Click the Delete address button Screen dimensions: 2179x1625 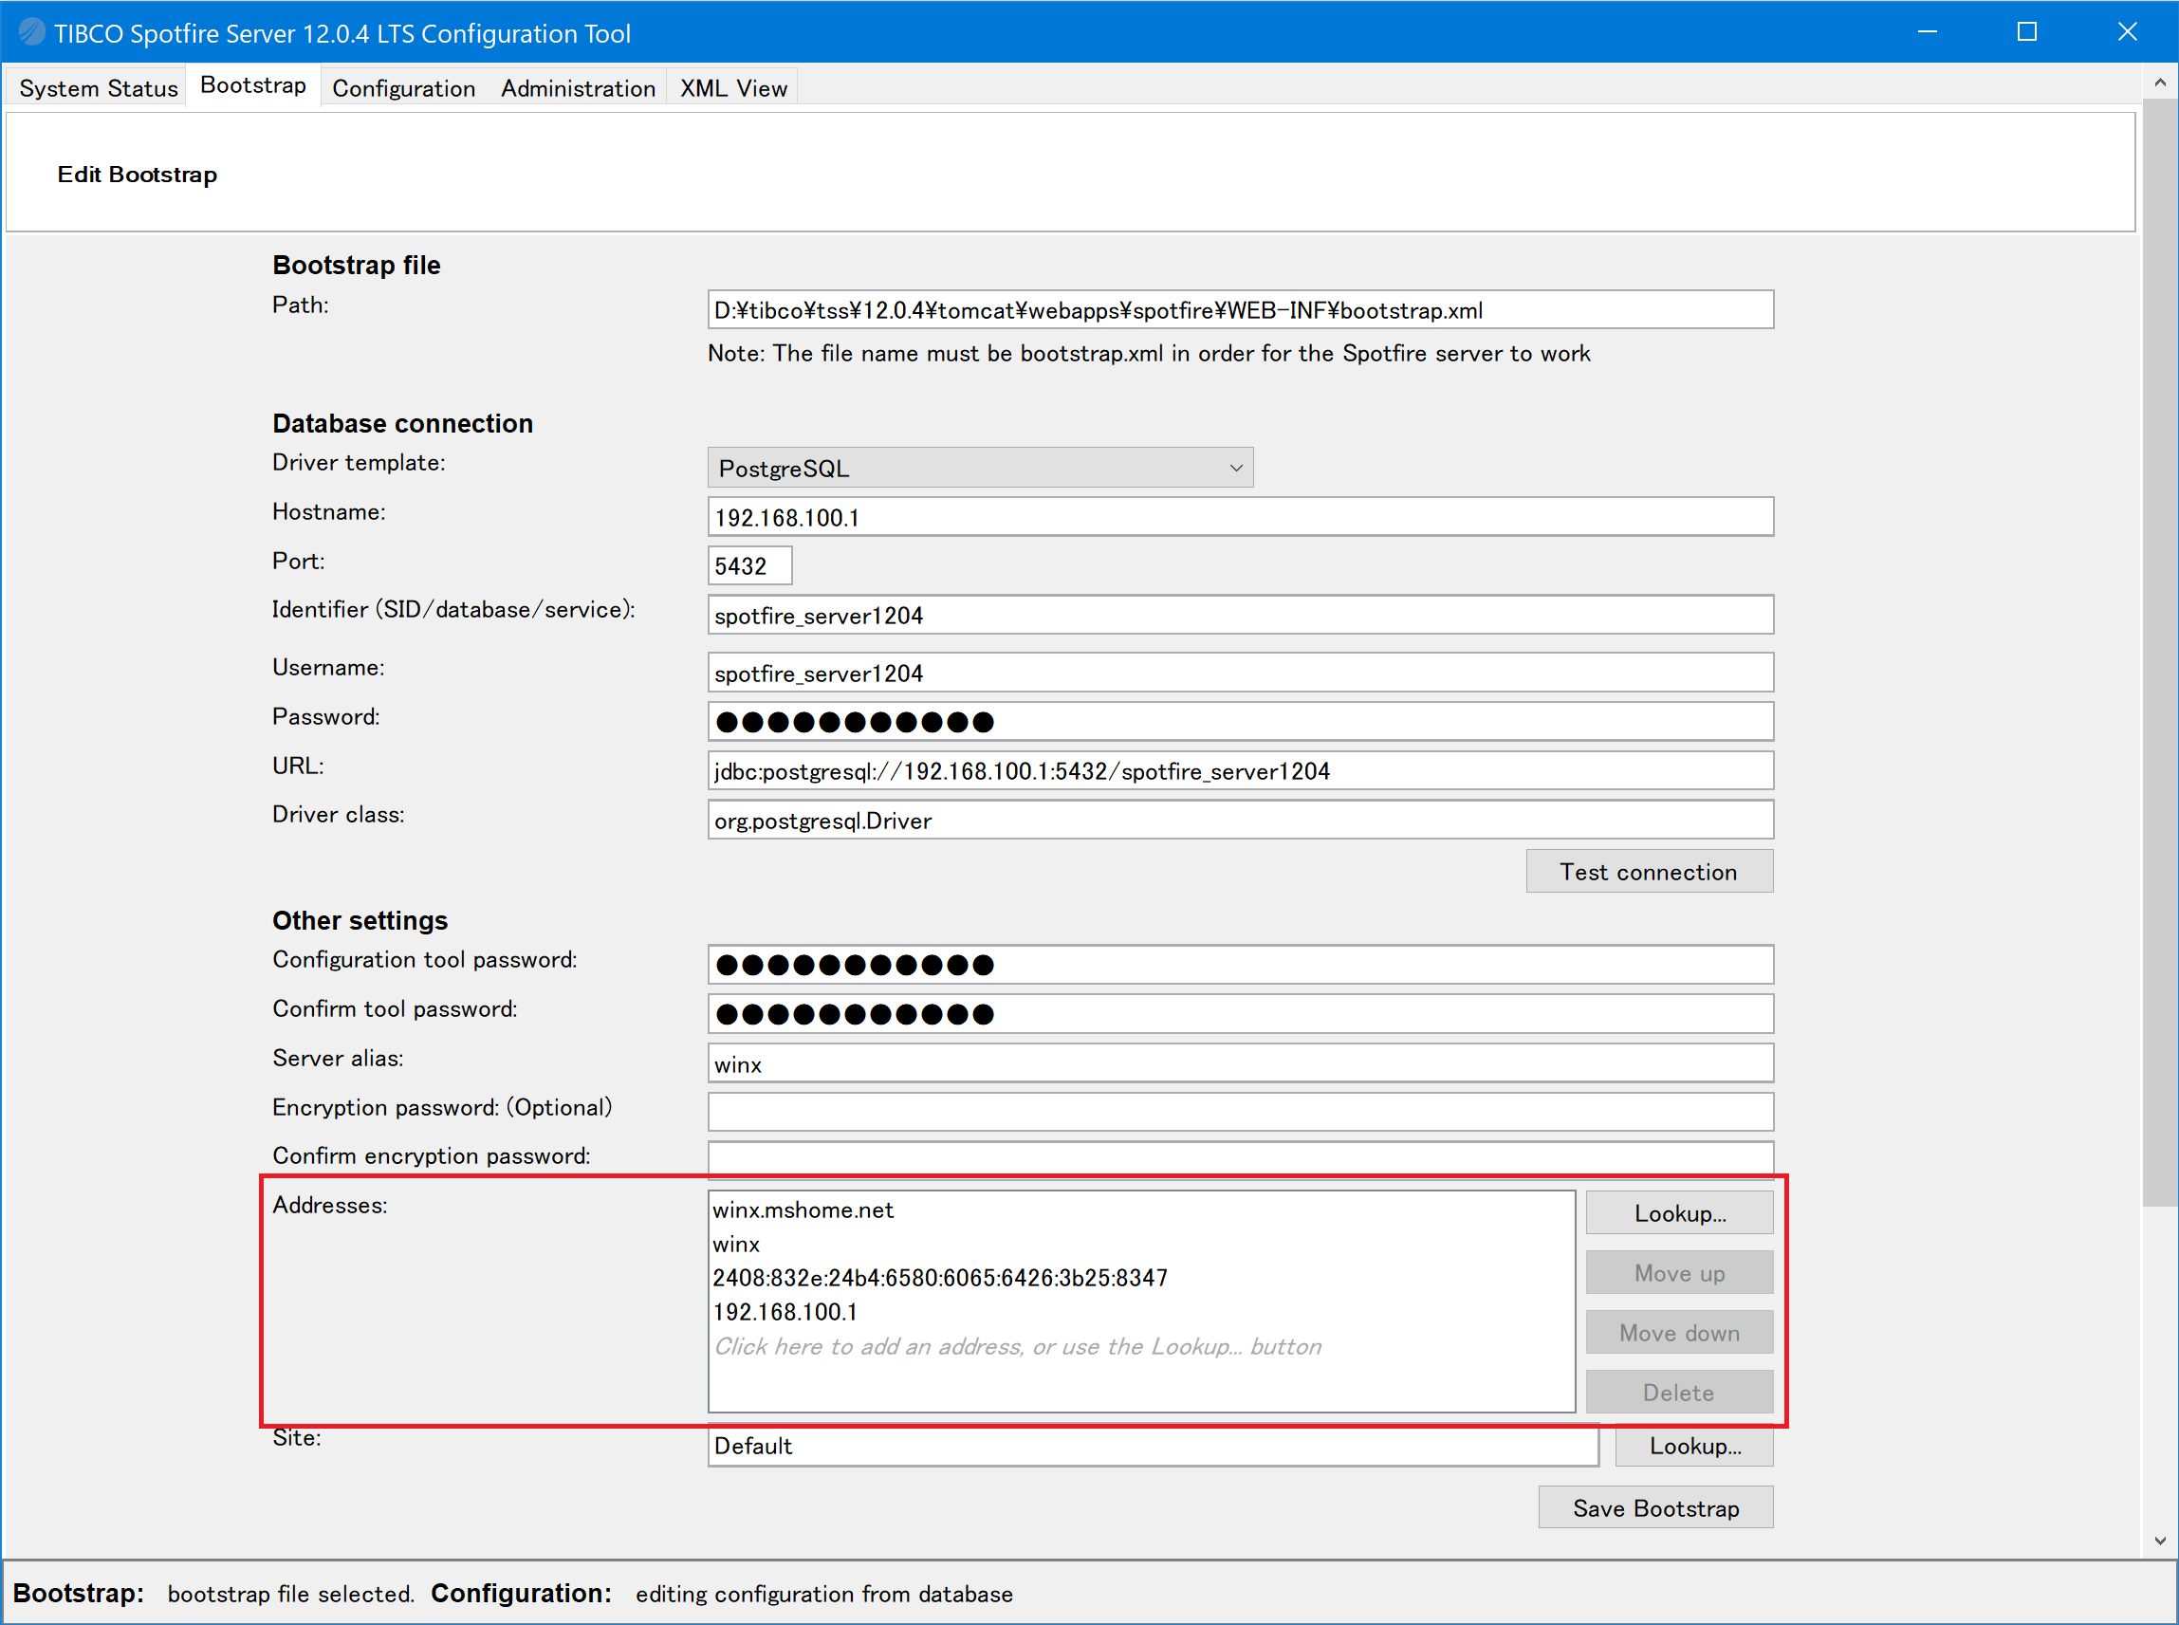pos(1679,1393)
